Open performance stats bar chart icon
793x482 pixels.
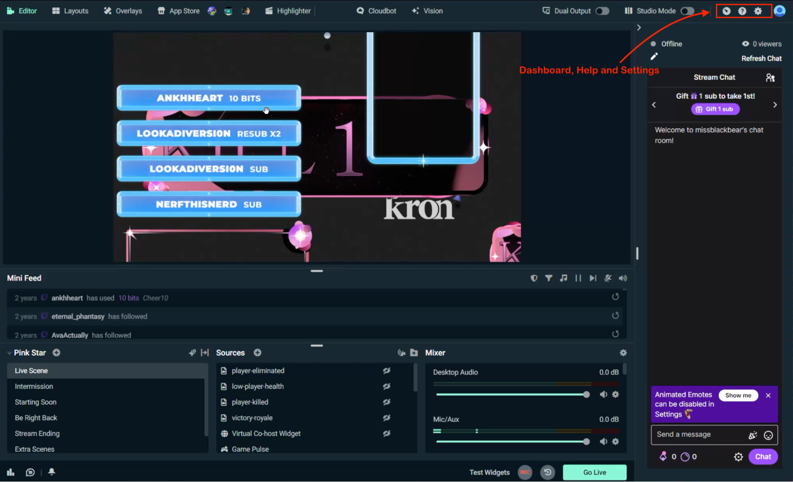(x=11, y=472)
